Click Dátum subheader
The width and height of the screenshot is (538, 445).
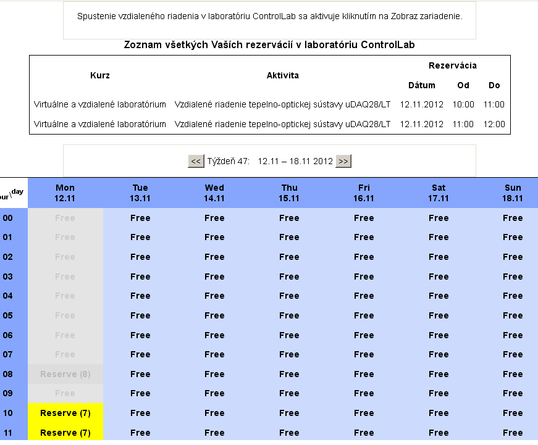coord(422,85)
